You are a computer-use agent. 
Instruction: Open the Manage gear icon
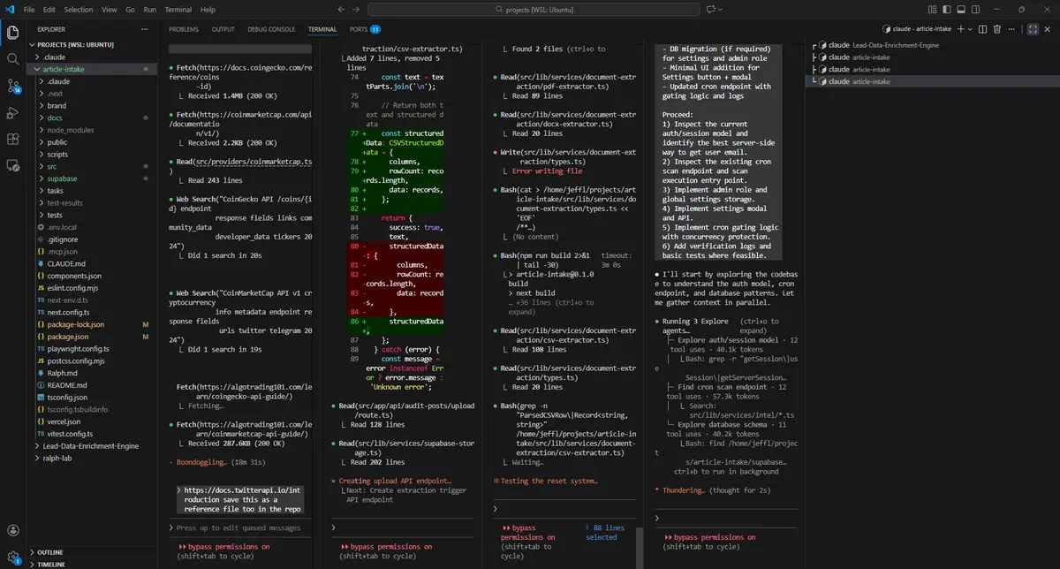pyautogui.click(x=13, y=557)
